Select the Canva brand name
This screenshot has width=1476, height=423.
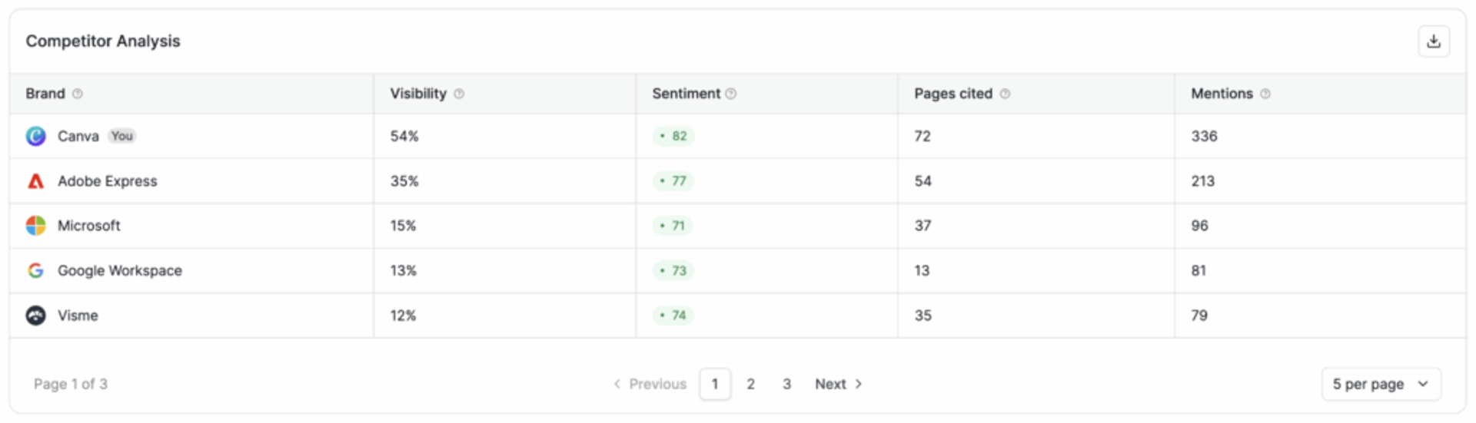(78, 136)
